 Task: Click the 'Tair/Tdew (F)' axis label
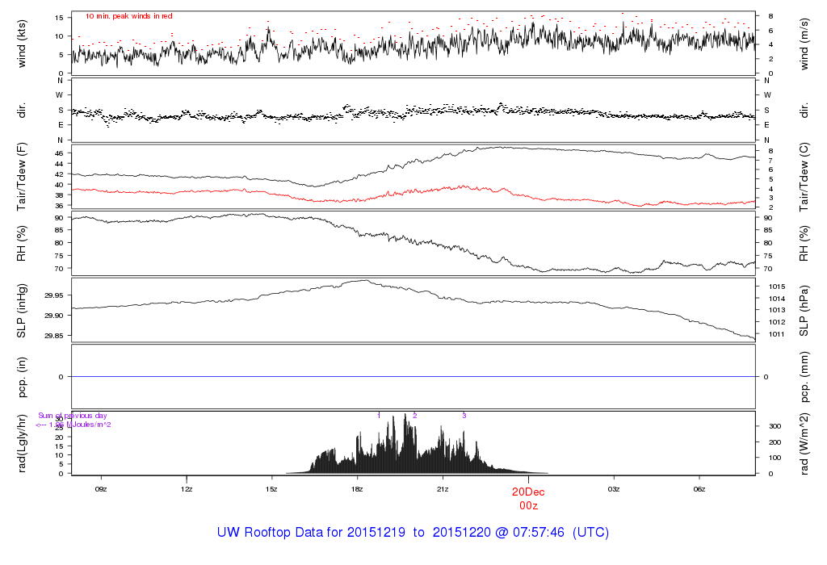(x=21, y=177)
